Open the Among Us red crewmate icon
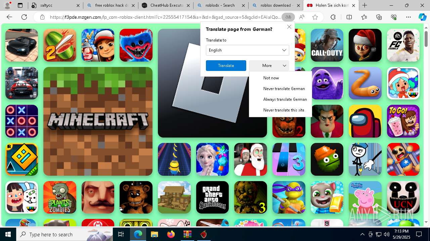This screenshot has height=241, width=430. point(365,121)
